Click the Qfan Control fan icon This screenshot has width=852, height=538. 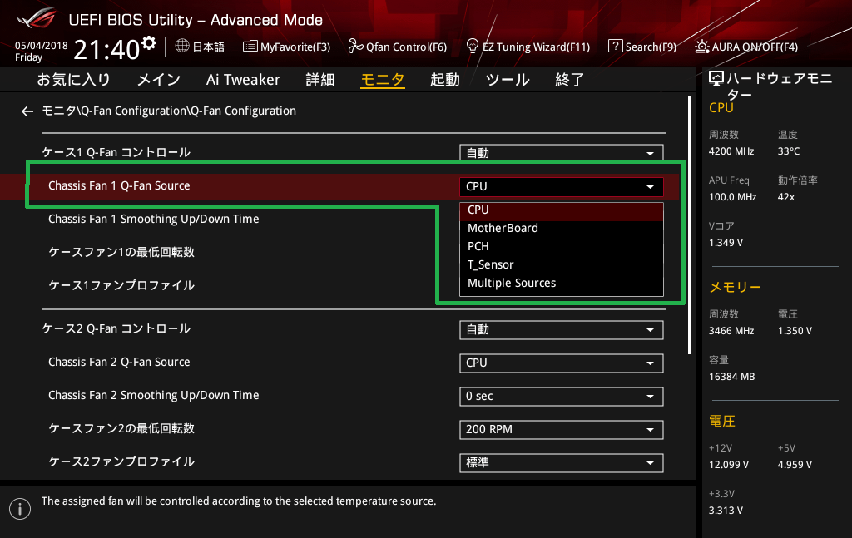[355, 46]
